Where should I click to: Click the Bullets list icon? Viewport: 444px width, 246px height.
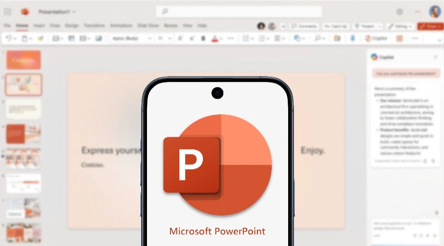click(x=246, y=38)
